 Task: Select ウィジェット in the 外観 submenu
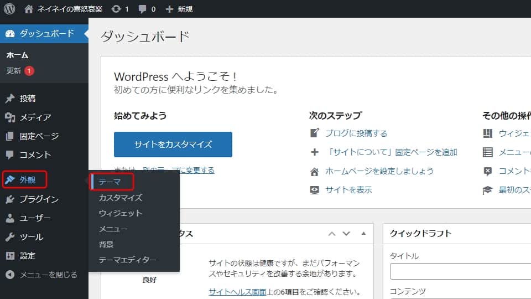[120, 213]
